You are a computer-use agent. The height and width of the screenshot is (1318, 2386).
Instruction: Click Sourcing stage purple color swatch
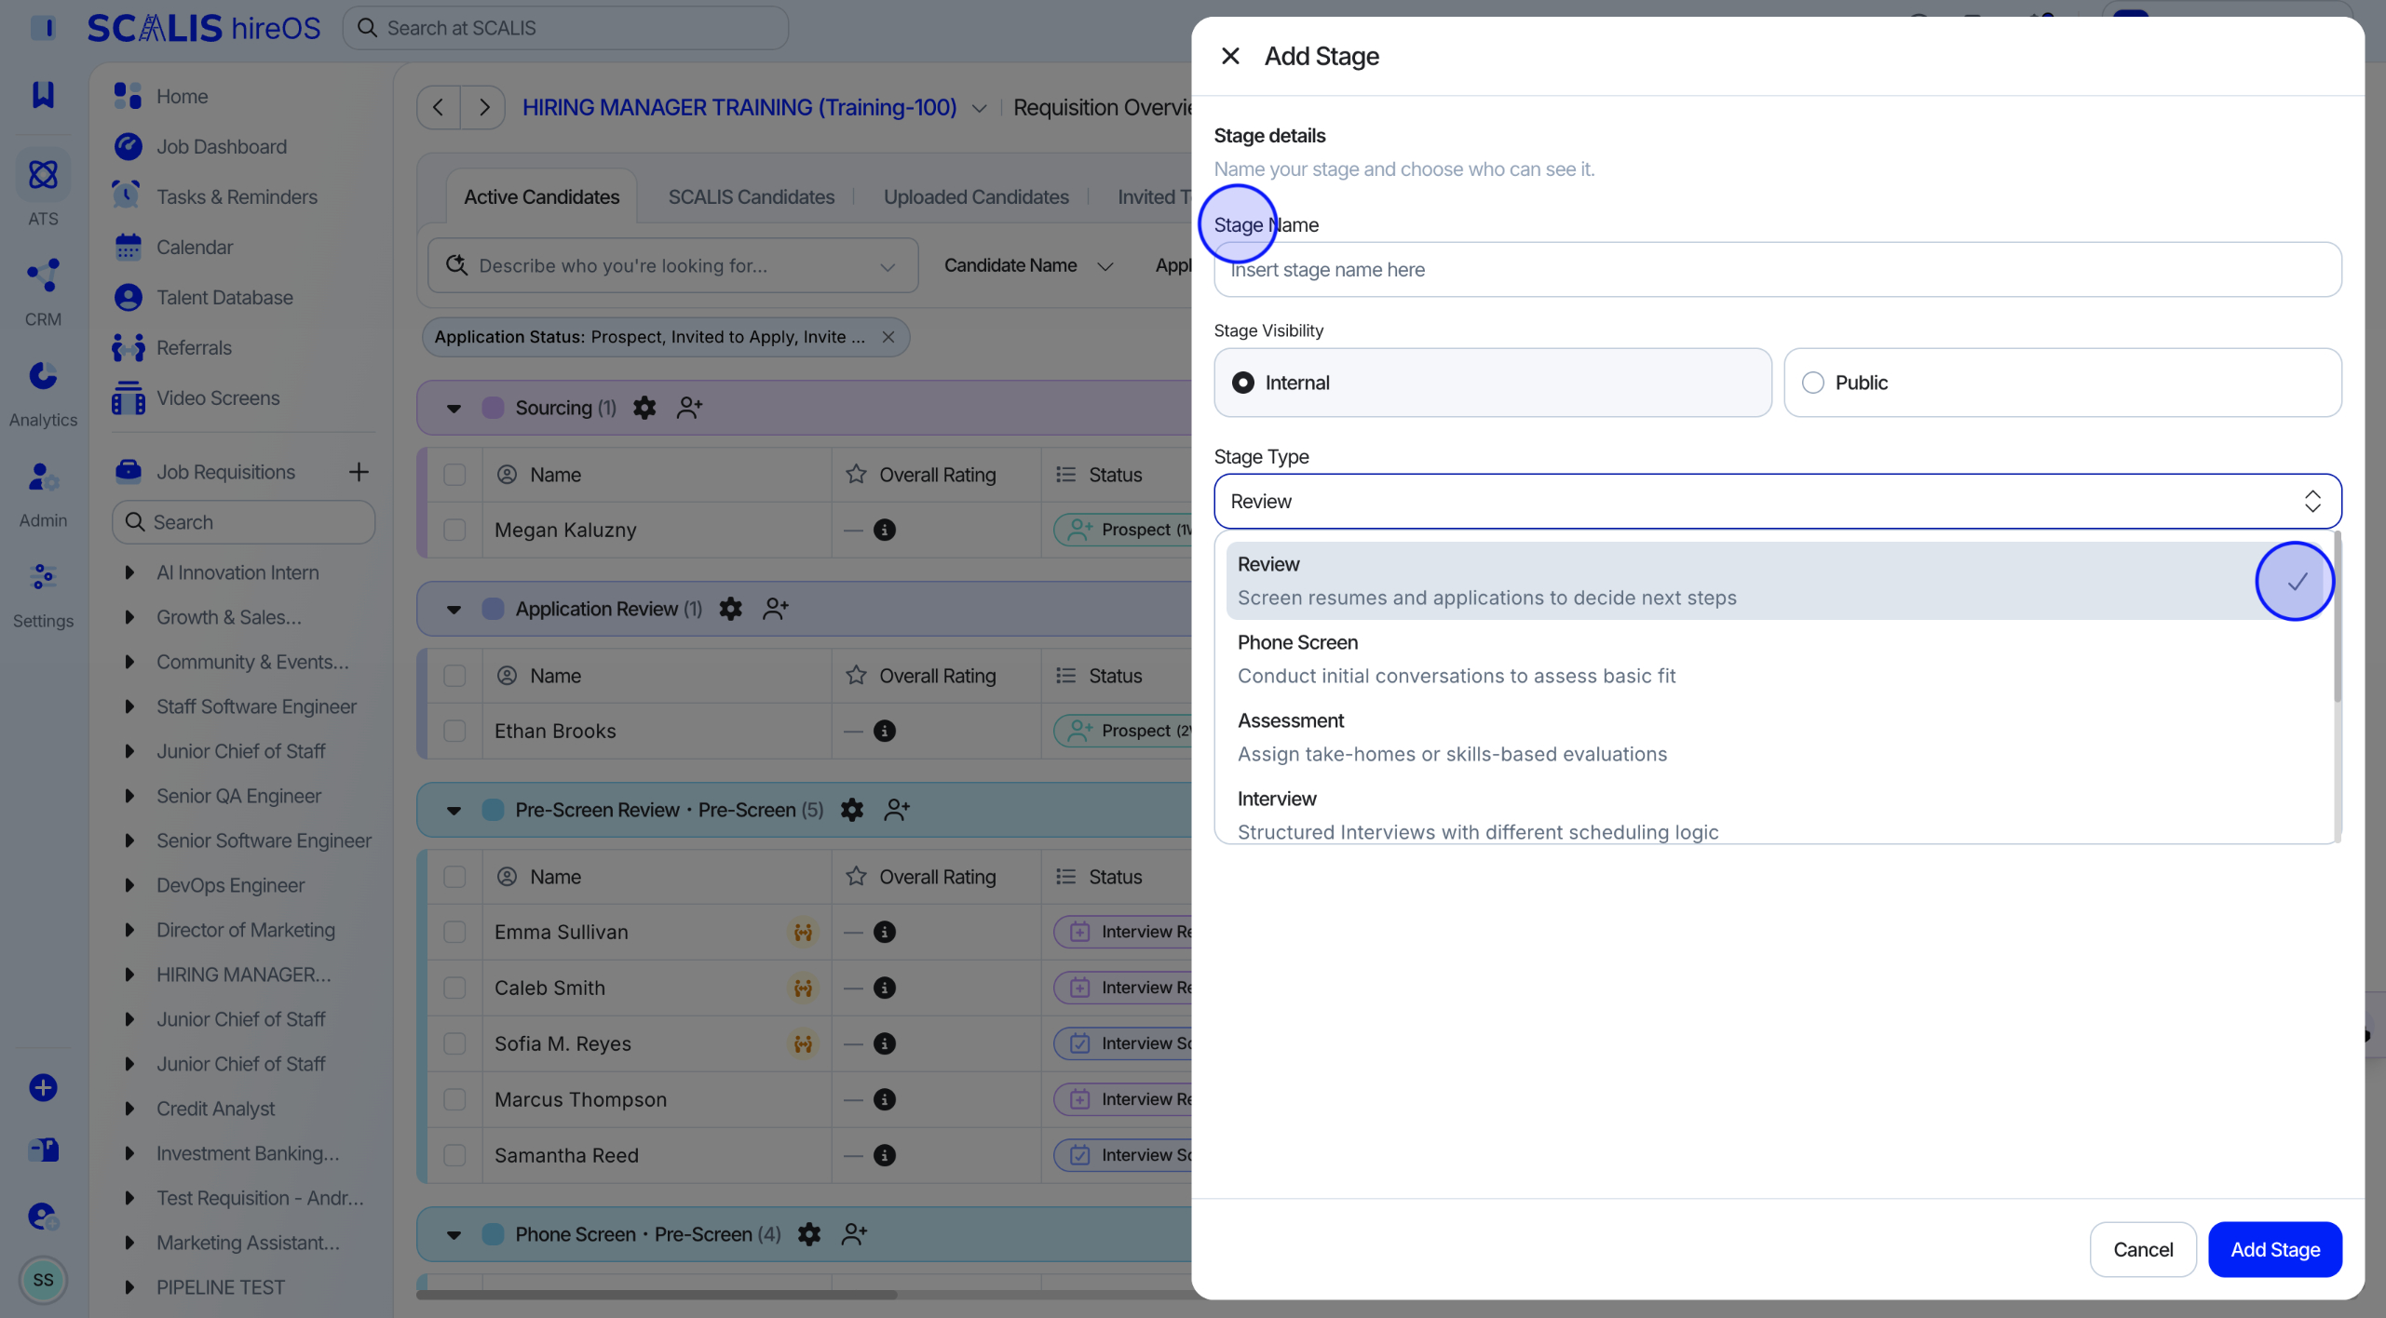(493, 408)
